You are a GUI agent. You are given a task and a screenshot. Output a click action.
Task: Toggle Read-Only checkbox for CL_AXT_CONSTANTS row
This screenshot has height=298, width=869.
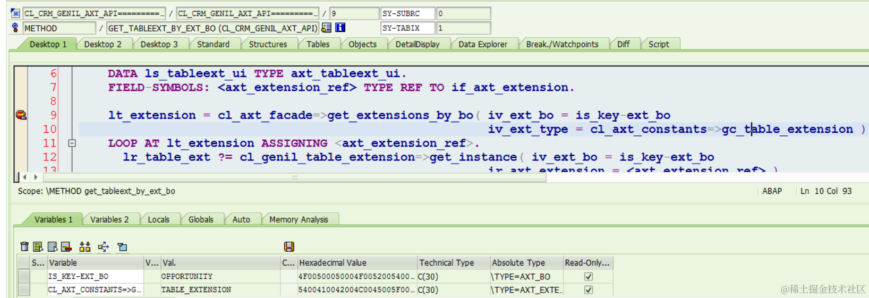point(589,290)
